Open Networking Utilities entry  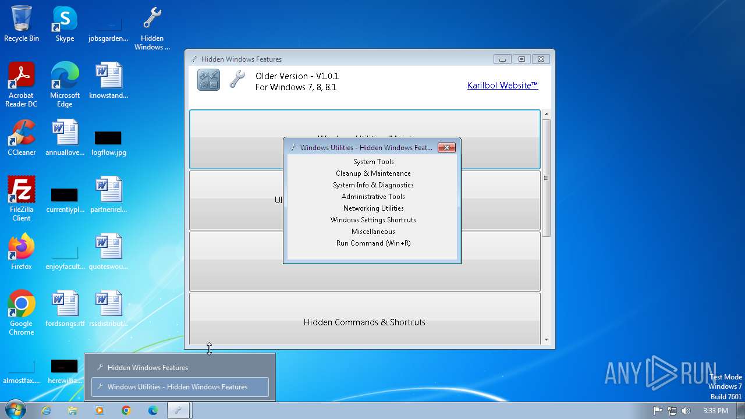coord(373,208)
